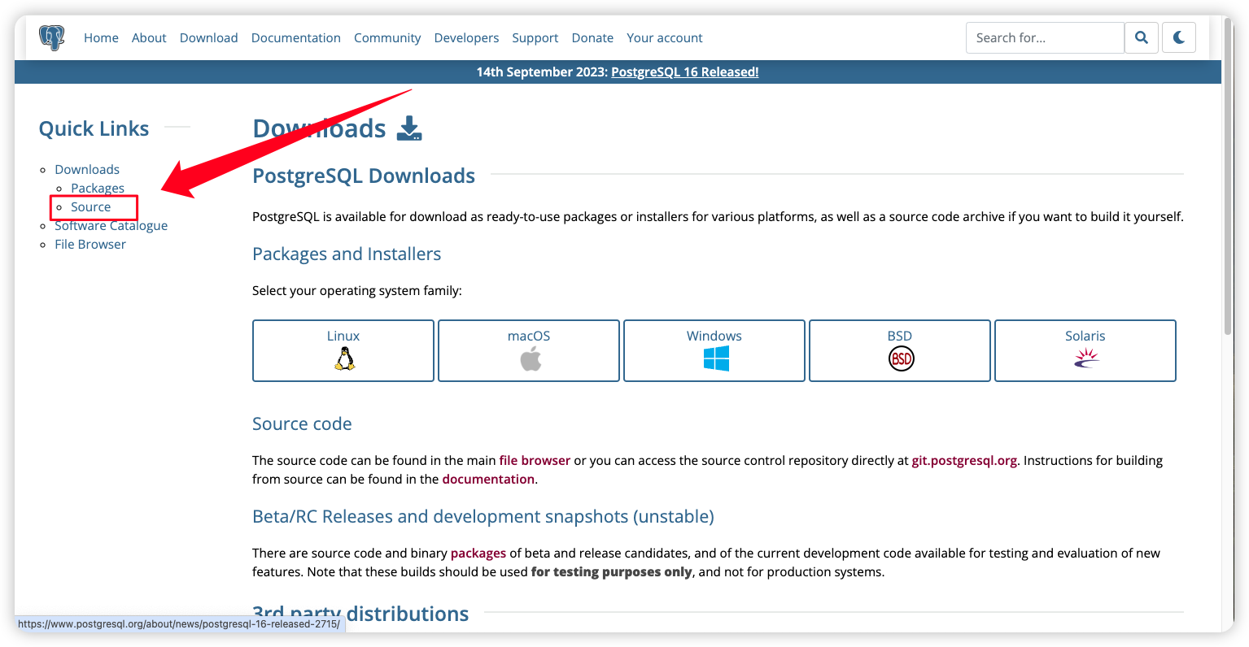Open the About menu item
Image resolution: width=1249 pixels, height=647 pixels.
(149, 37)
